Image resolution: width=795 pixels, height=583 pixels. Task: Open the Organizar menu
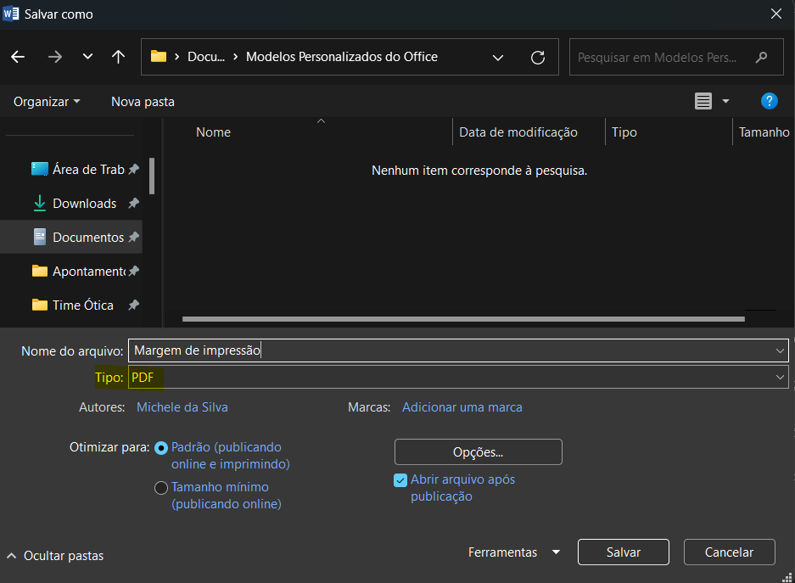[47, 102]
